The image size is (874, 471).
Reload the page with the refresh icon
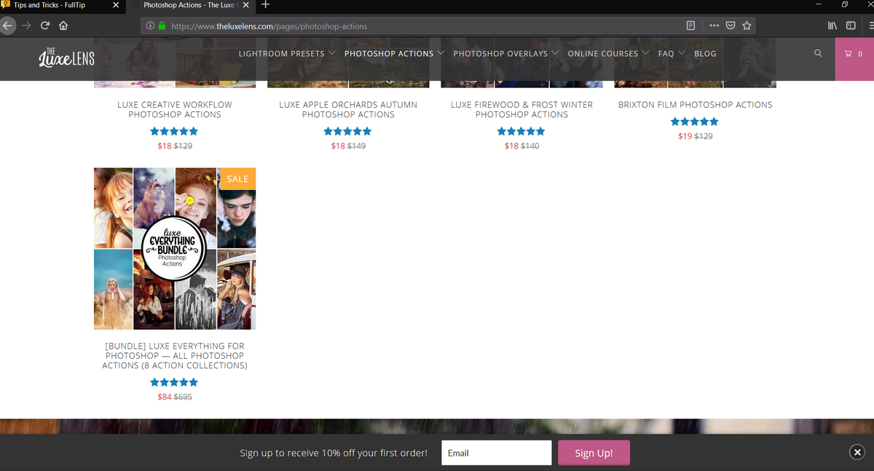point(45,25)
